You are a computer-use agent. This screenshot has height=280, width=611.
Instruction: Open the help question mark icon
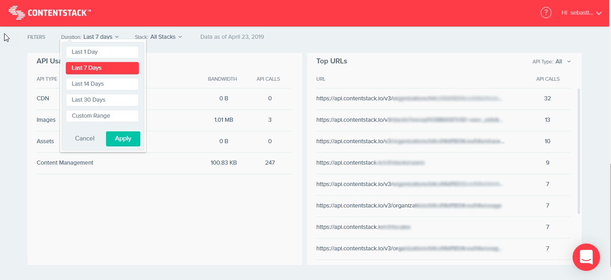point(546,13)
